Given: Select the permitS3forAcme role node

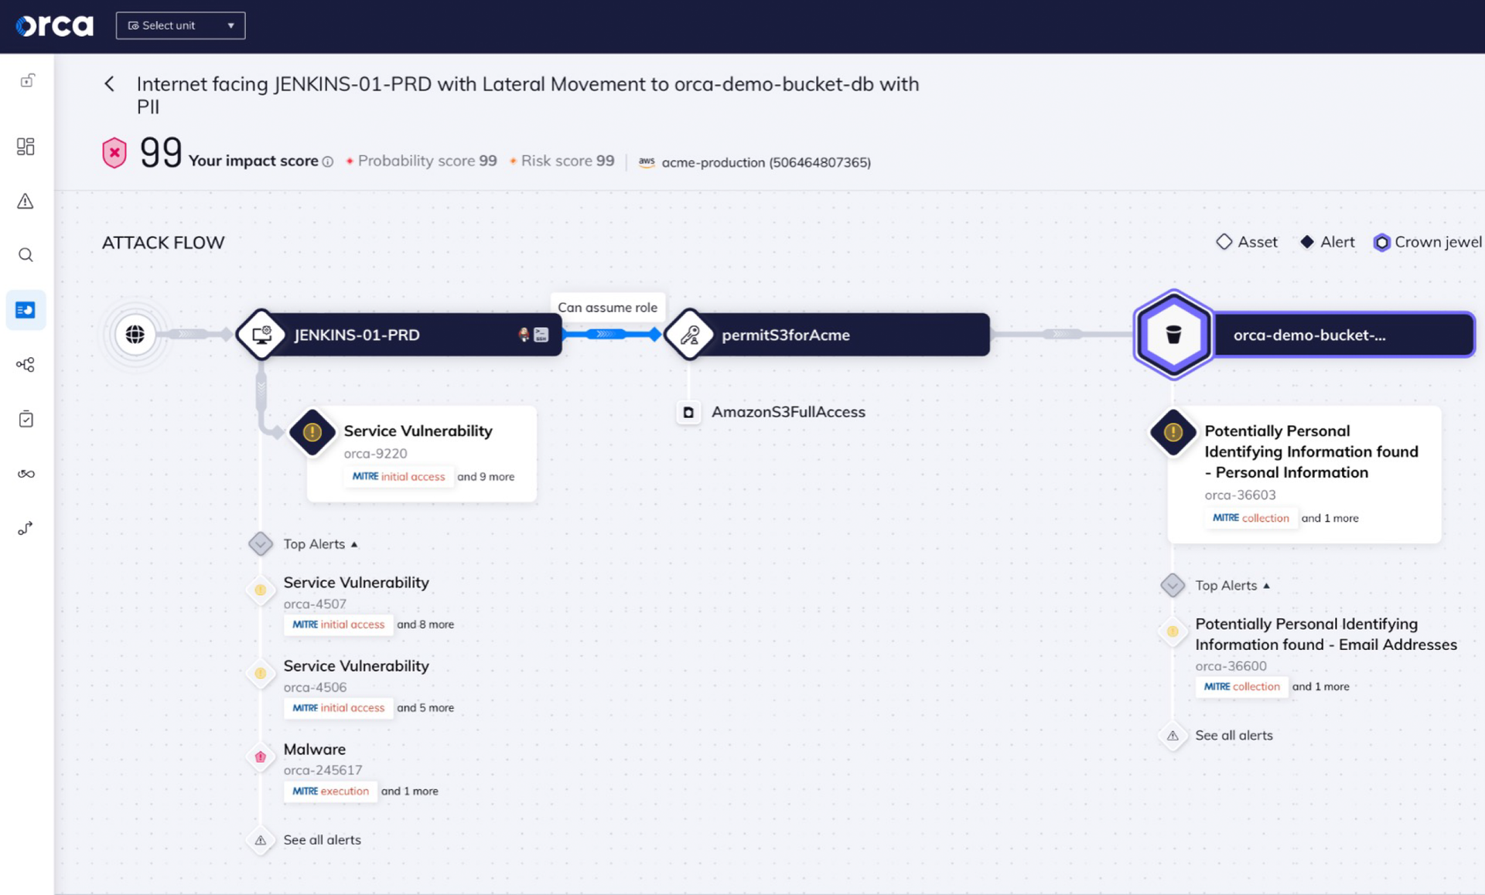Looking at the screenshot, I should pyautogui.click(x=785, y=335).
